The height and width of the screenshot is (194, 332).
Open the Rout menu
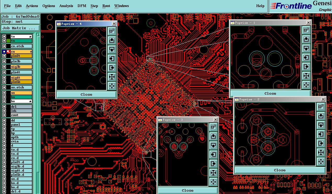coord(106,6)
